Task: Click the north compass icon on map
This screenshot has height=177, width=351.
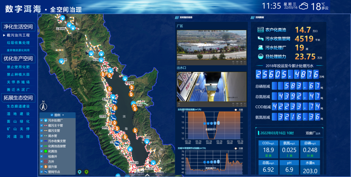Action: click(44, 106)
